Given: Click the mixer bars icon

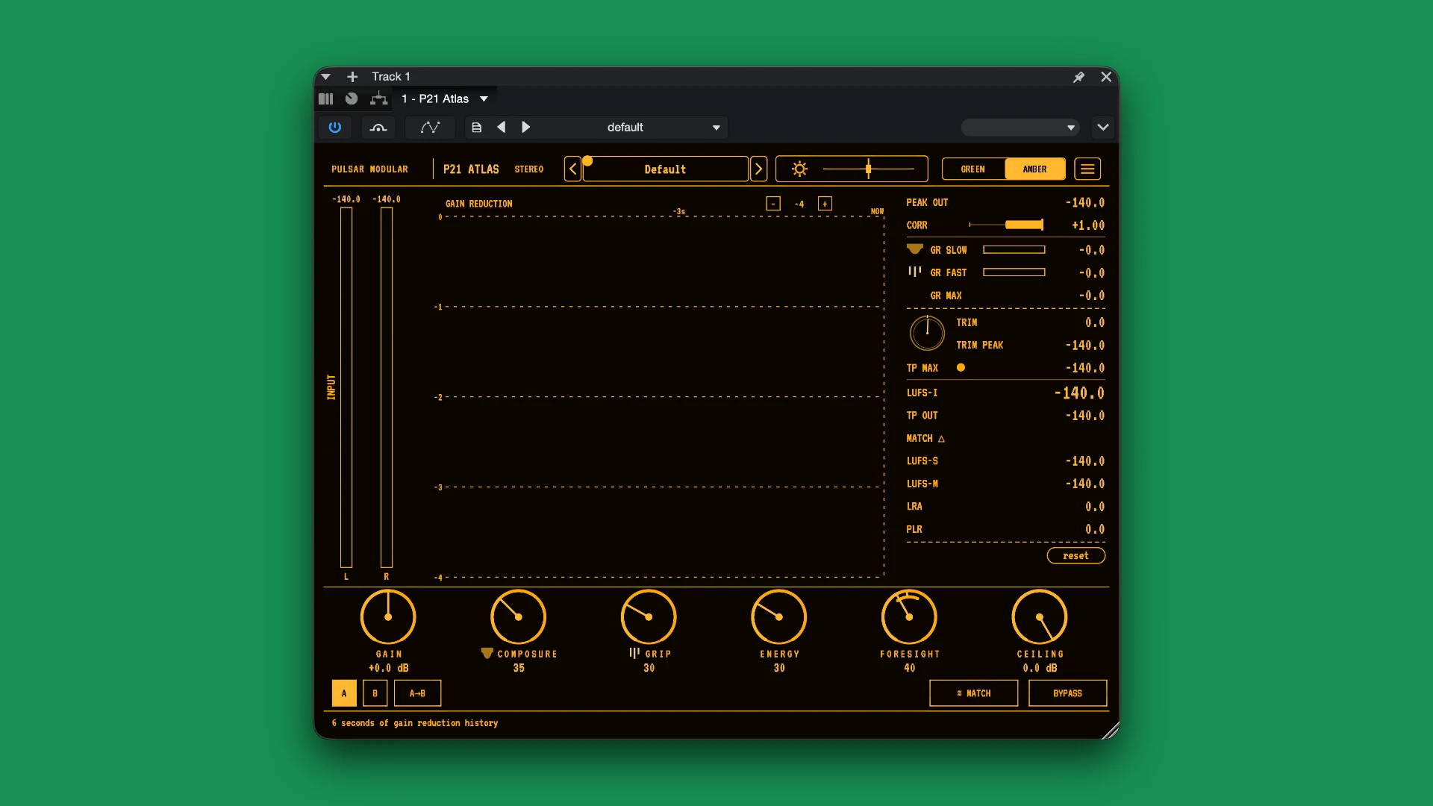Looking at the screenshot, I should pos(326,99).
